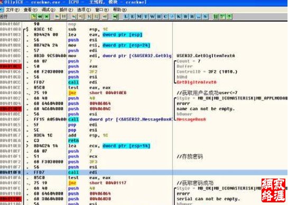Open the Patches window (/) button

(172, 17)
